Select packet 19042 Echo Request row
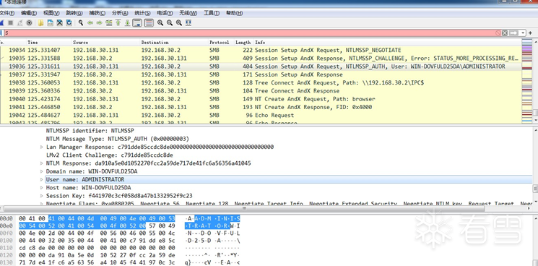Screen dimensions: 538x266 click(x=261, y=116)
